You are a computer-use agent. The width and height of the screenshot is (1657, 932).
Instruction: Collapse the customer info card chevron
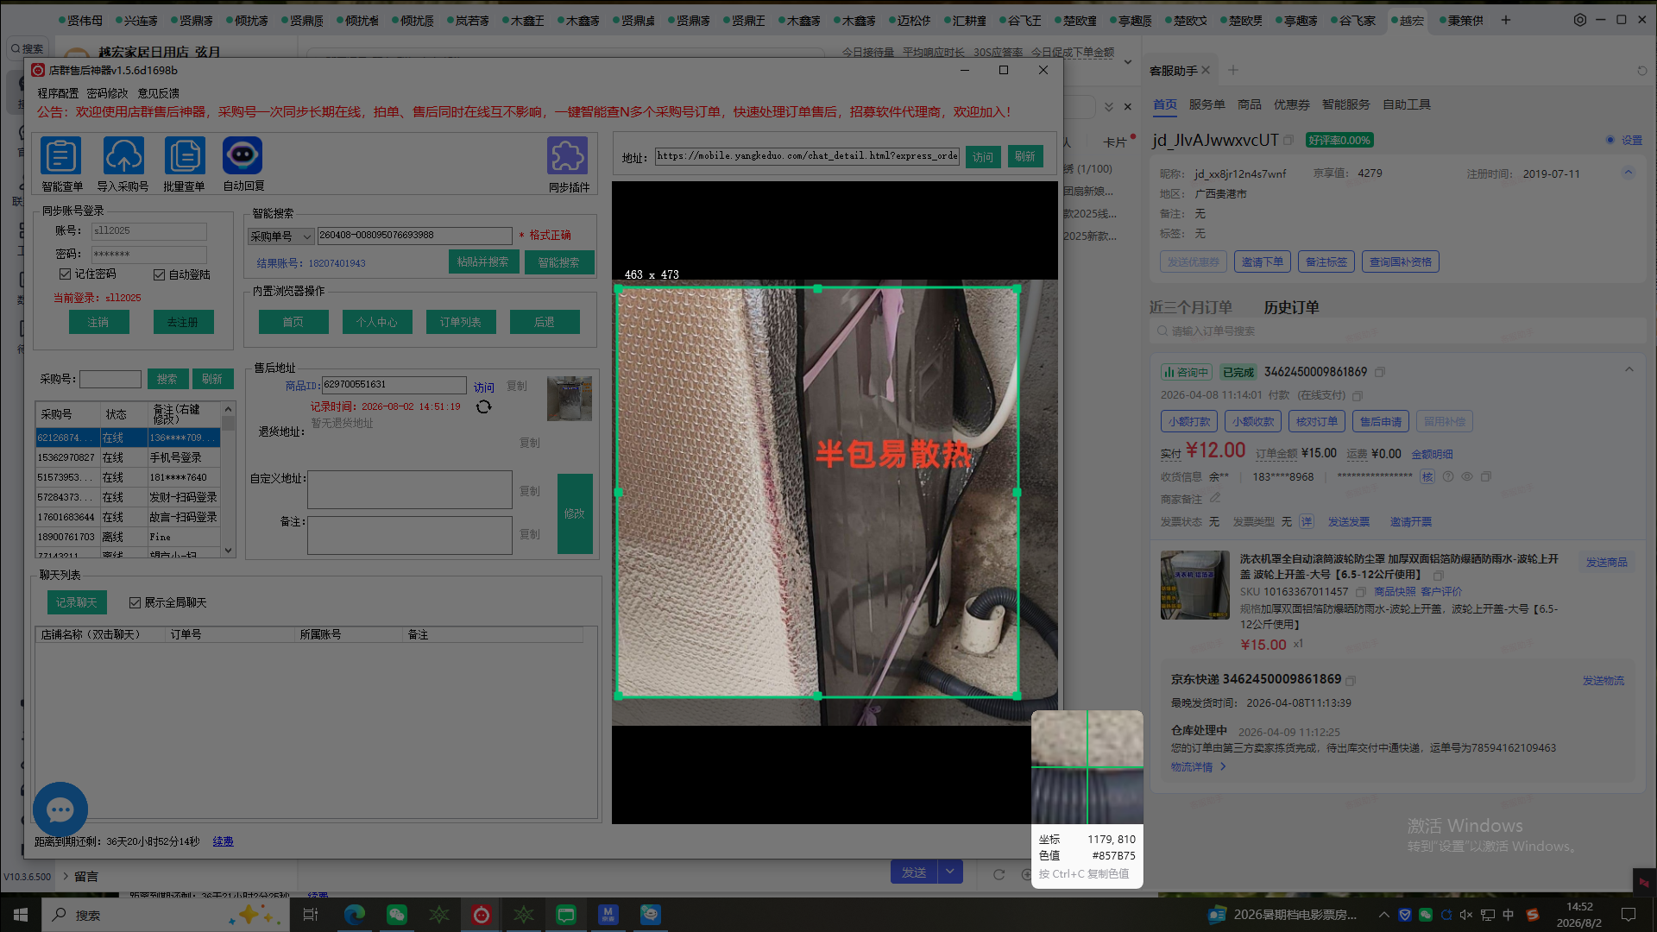tap(1629, 173)
